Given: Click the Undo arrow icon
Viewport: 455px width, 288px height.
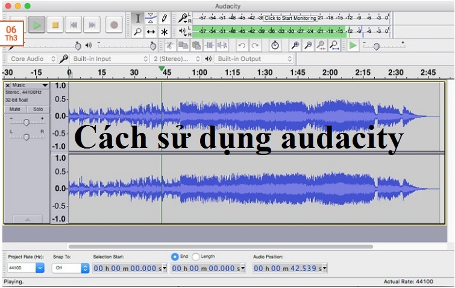Looking at the screenshot, I should pyautogui.click(x=242, y=45).
